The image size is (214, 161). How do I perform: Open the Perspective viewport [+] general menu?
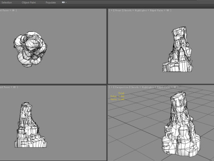111,87
